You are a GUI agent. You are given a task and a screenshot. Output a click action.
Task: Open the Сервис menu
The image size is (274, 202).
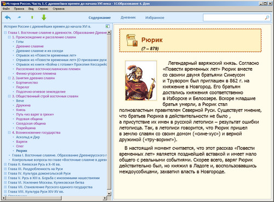(x=43, y=9)
